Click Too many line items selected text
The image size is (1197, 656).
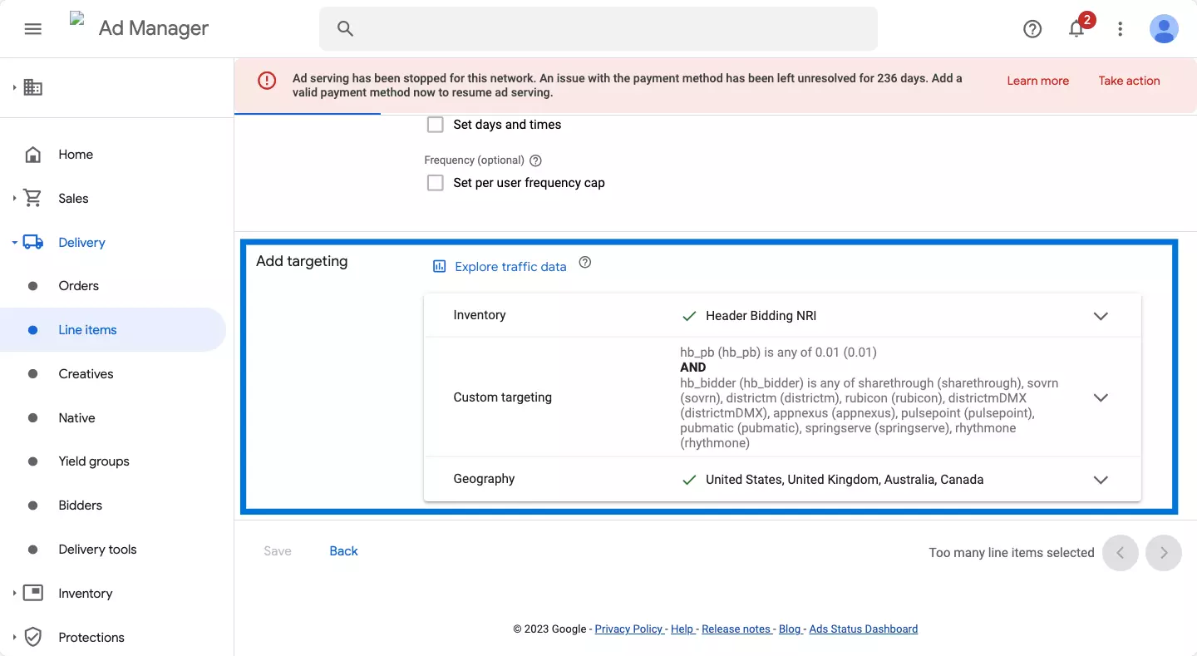pyautogui.click(x=1012, y=553)
